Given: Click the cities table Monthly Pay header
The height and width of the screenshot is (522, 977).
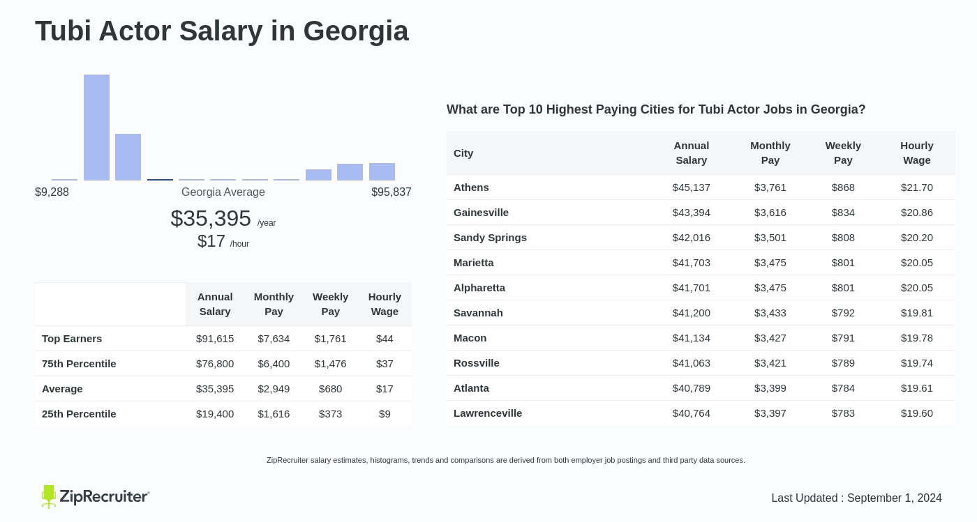Looking at the screenshot, I should coord(770,153).
